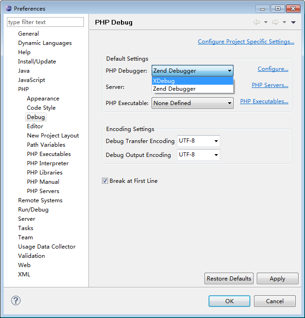This screenshot has height=318, width=305.
Task: Select Run/Debug tree item
Action: click(33, 210)
